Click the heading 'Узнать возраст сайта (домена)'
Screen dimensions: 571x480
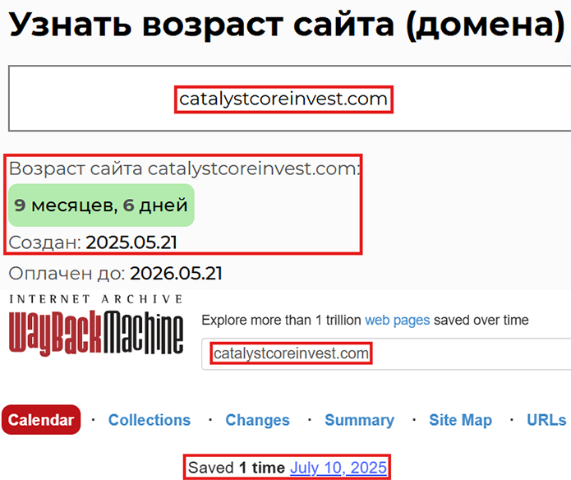tap(287, 25)
